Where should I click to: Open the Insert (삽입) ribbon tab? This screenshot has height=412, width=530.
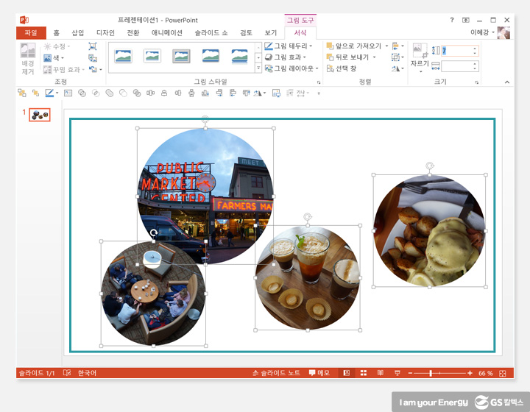(x=78, y=32)
